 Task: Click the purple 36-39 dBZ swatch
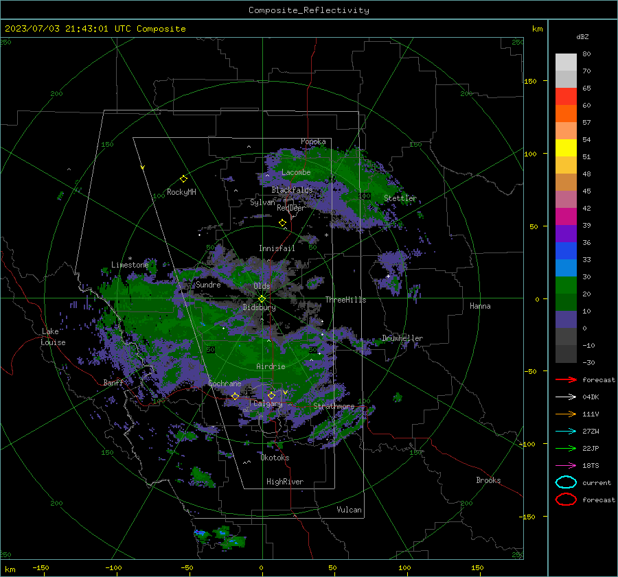tap(566, 233)
